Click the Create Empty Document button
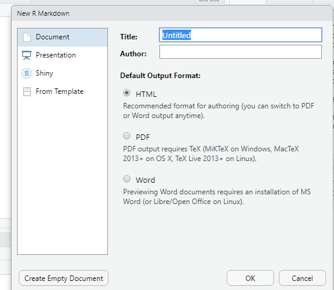The width and height of the screenshot is (334, 290). pos(64,278)
